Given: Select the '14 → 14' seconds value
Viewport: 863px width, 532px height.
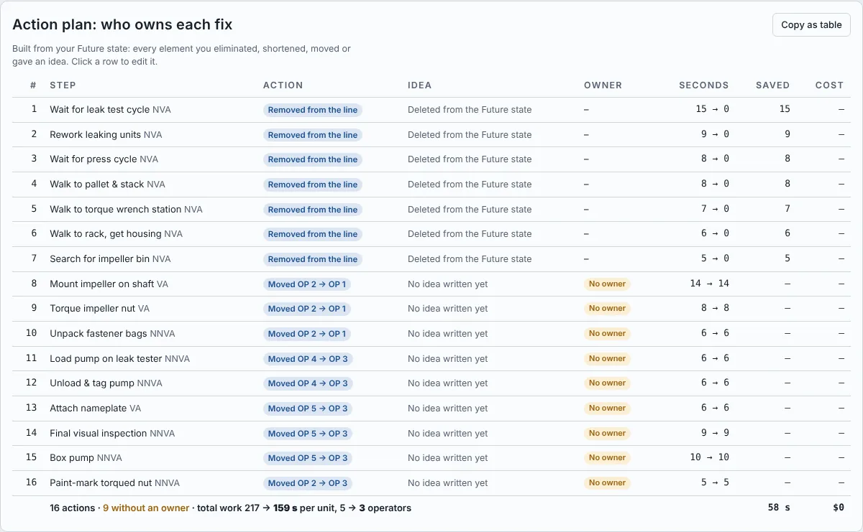Looking at the screenshot, I should [709, 284].
